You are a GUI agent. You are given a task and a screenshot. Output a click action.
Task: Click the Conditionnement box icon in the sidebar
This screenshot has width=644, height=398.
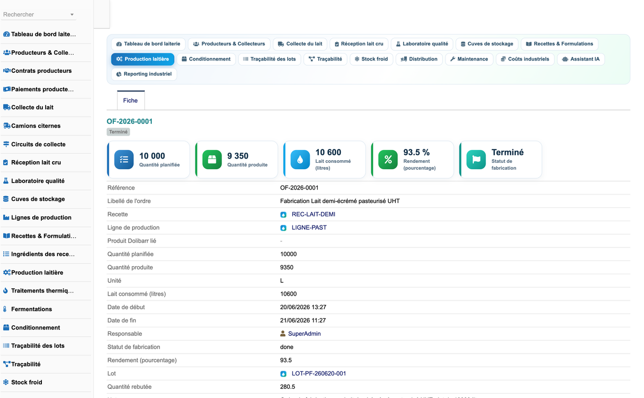tap(6, 327)
